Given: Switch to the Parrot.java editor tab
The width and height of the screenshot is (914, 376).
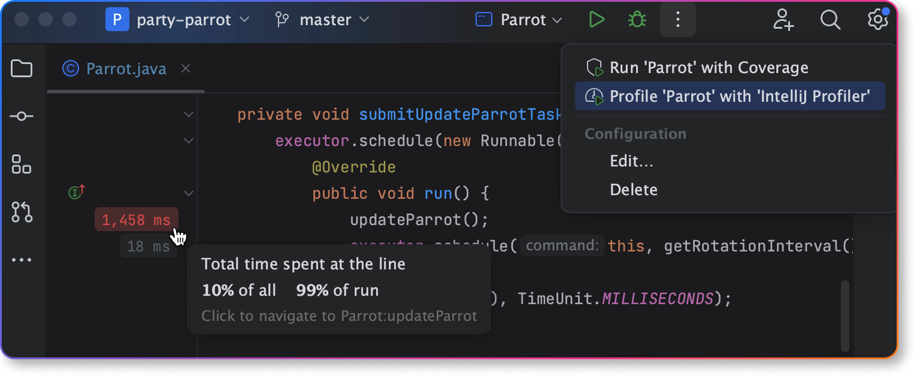Looking at the screenshot, I should [126, 69].
